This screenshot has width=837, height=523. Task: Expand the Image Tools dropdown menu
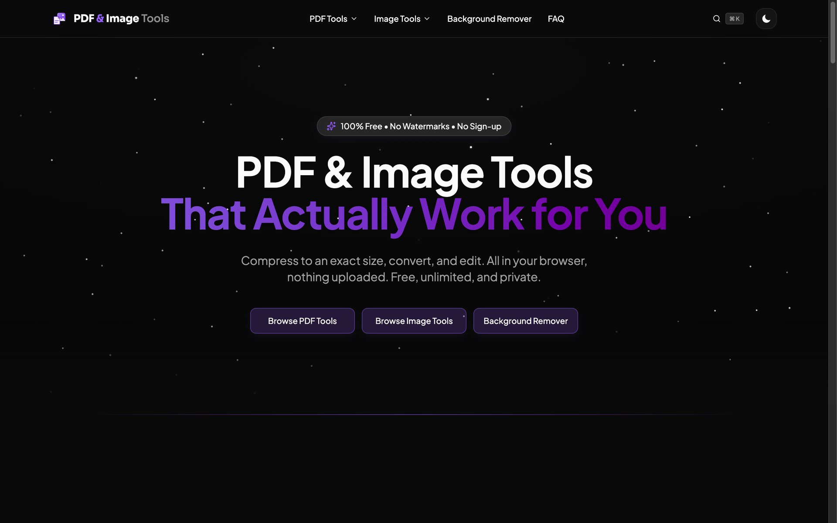pyautogui.click(x=401, y=19)
